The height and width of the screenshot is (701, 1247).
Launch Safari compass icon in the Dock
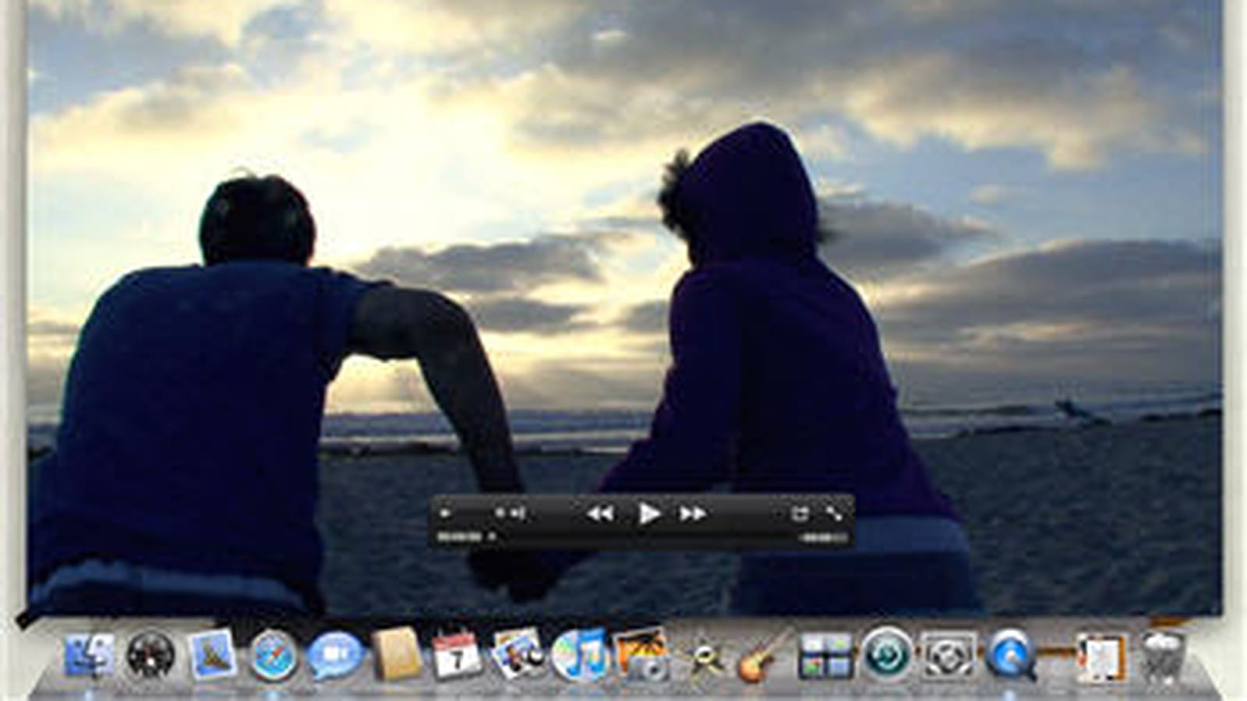pos(274,654)
